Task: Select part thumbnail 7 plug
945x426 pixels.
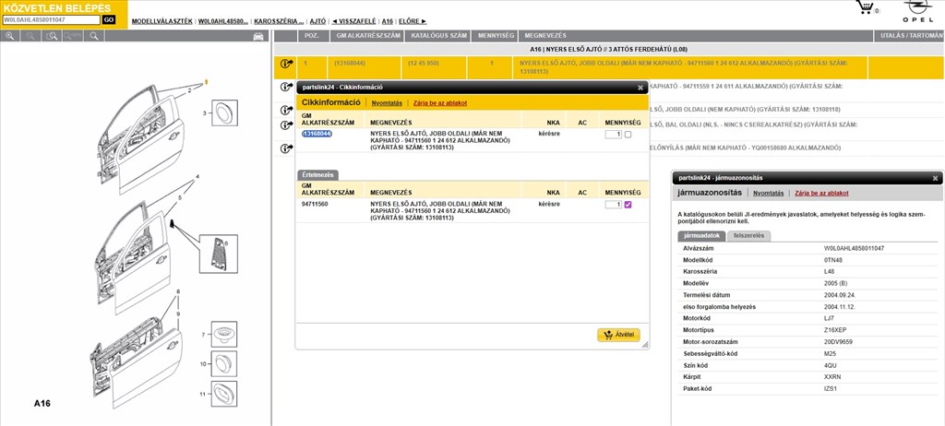Action: (223, 335)
